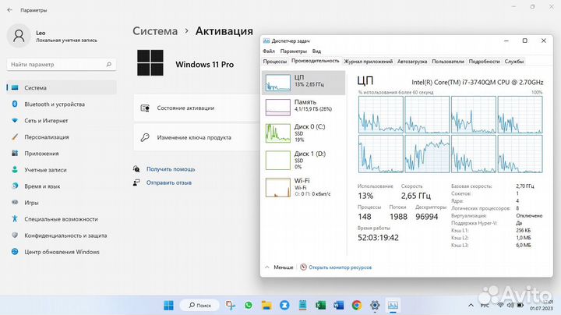Image resolution: width=561 pixels, height=315 pixels.
Task: Open the Leo user account profile
Action: (x=54, y=36)
